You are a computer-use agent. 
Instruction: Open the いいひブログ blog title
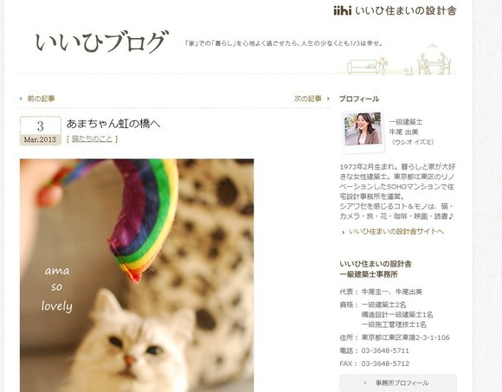coord(102,42)
